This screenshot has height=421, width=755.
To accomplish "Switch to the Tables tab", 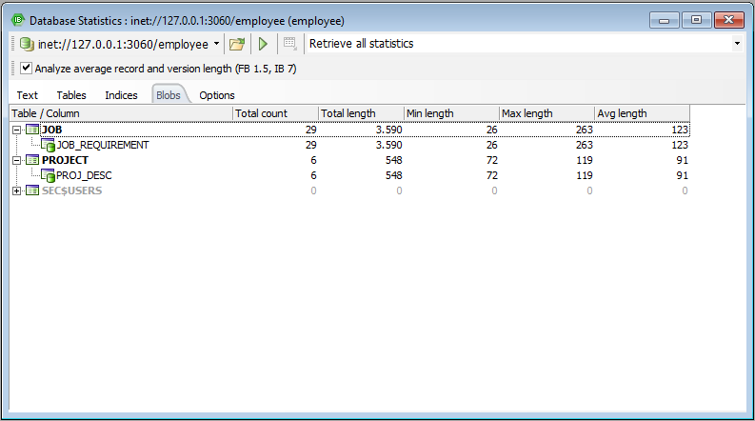I will click(71, 95).
